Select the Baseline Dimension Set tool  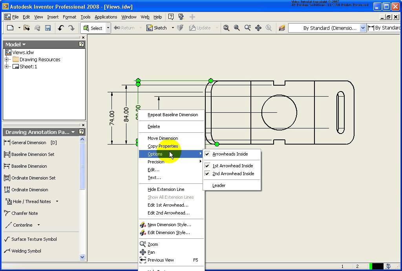[x=29, y=154]
